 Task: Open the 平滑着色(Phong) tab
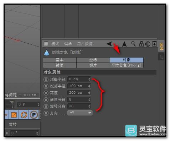pos(127,65)
